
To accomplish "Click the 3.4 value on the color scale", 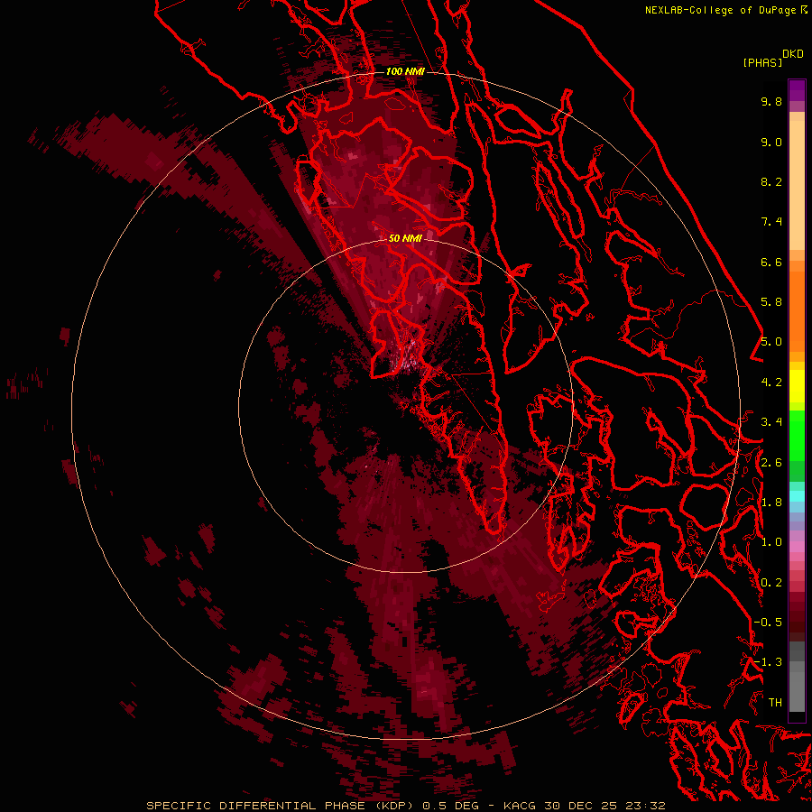I will (x=771, y=422).
